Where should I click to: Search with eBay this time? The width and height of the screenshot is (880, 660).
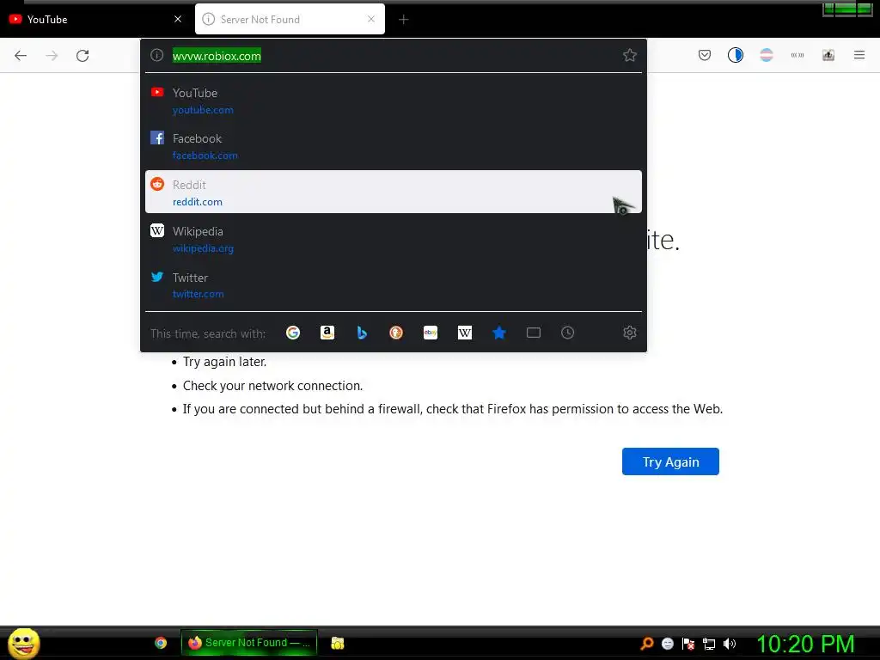point(431,333)
